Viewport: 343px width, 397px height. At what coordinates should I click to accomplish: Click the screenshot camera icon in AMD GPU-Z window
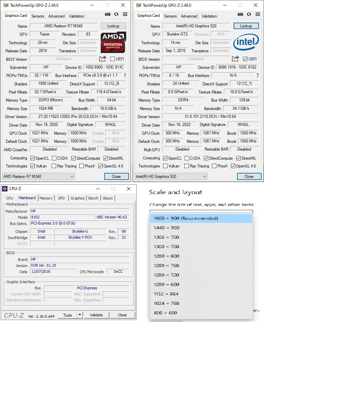click(x=107, y=15)
